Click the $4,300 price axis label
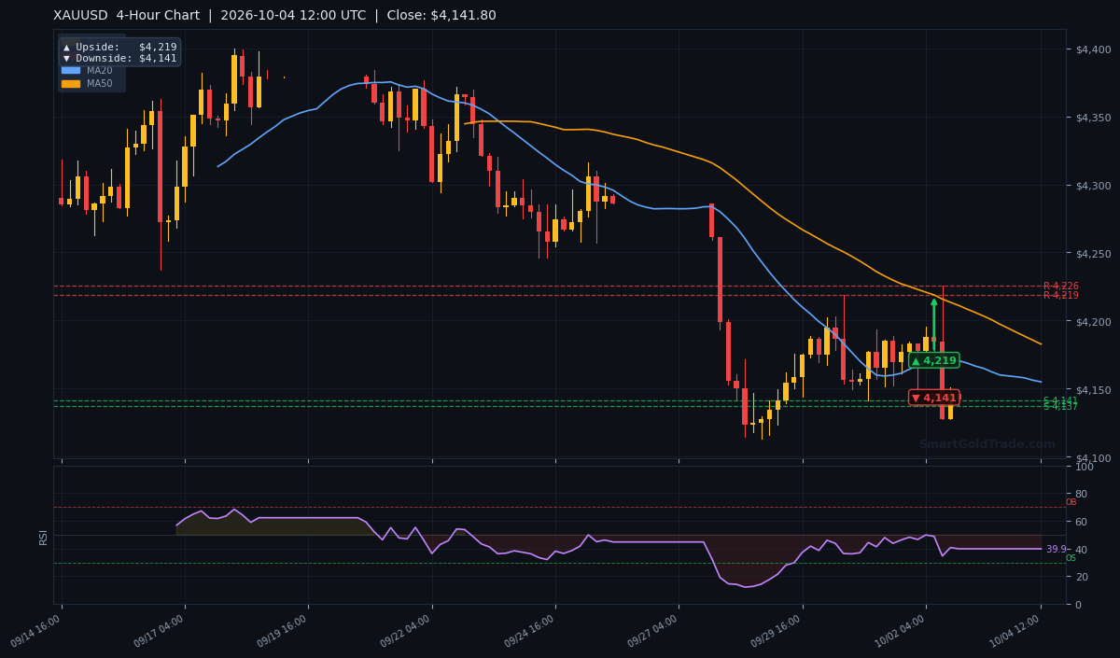This screenshot has width=1120, height=658. tap(1093, 186)
